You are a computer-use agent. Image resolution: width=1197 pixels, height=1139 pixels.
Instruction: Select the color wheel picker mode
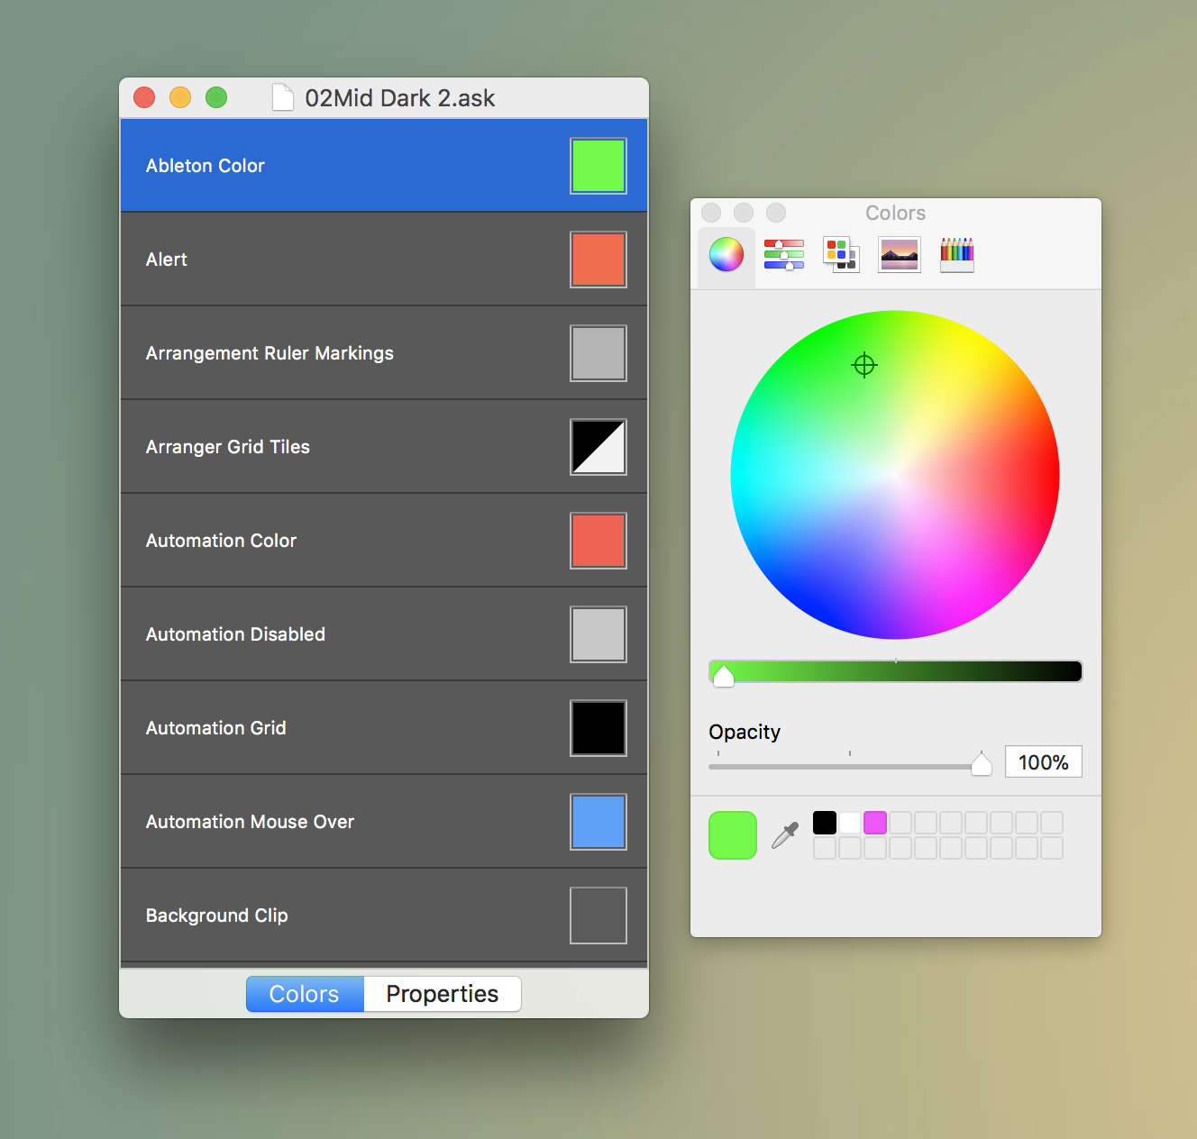point(726,255)
